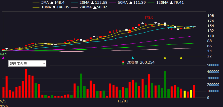Click the 132 price axis label
223x107 pixels.
pyautogui.click(x=211, y=31)
